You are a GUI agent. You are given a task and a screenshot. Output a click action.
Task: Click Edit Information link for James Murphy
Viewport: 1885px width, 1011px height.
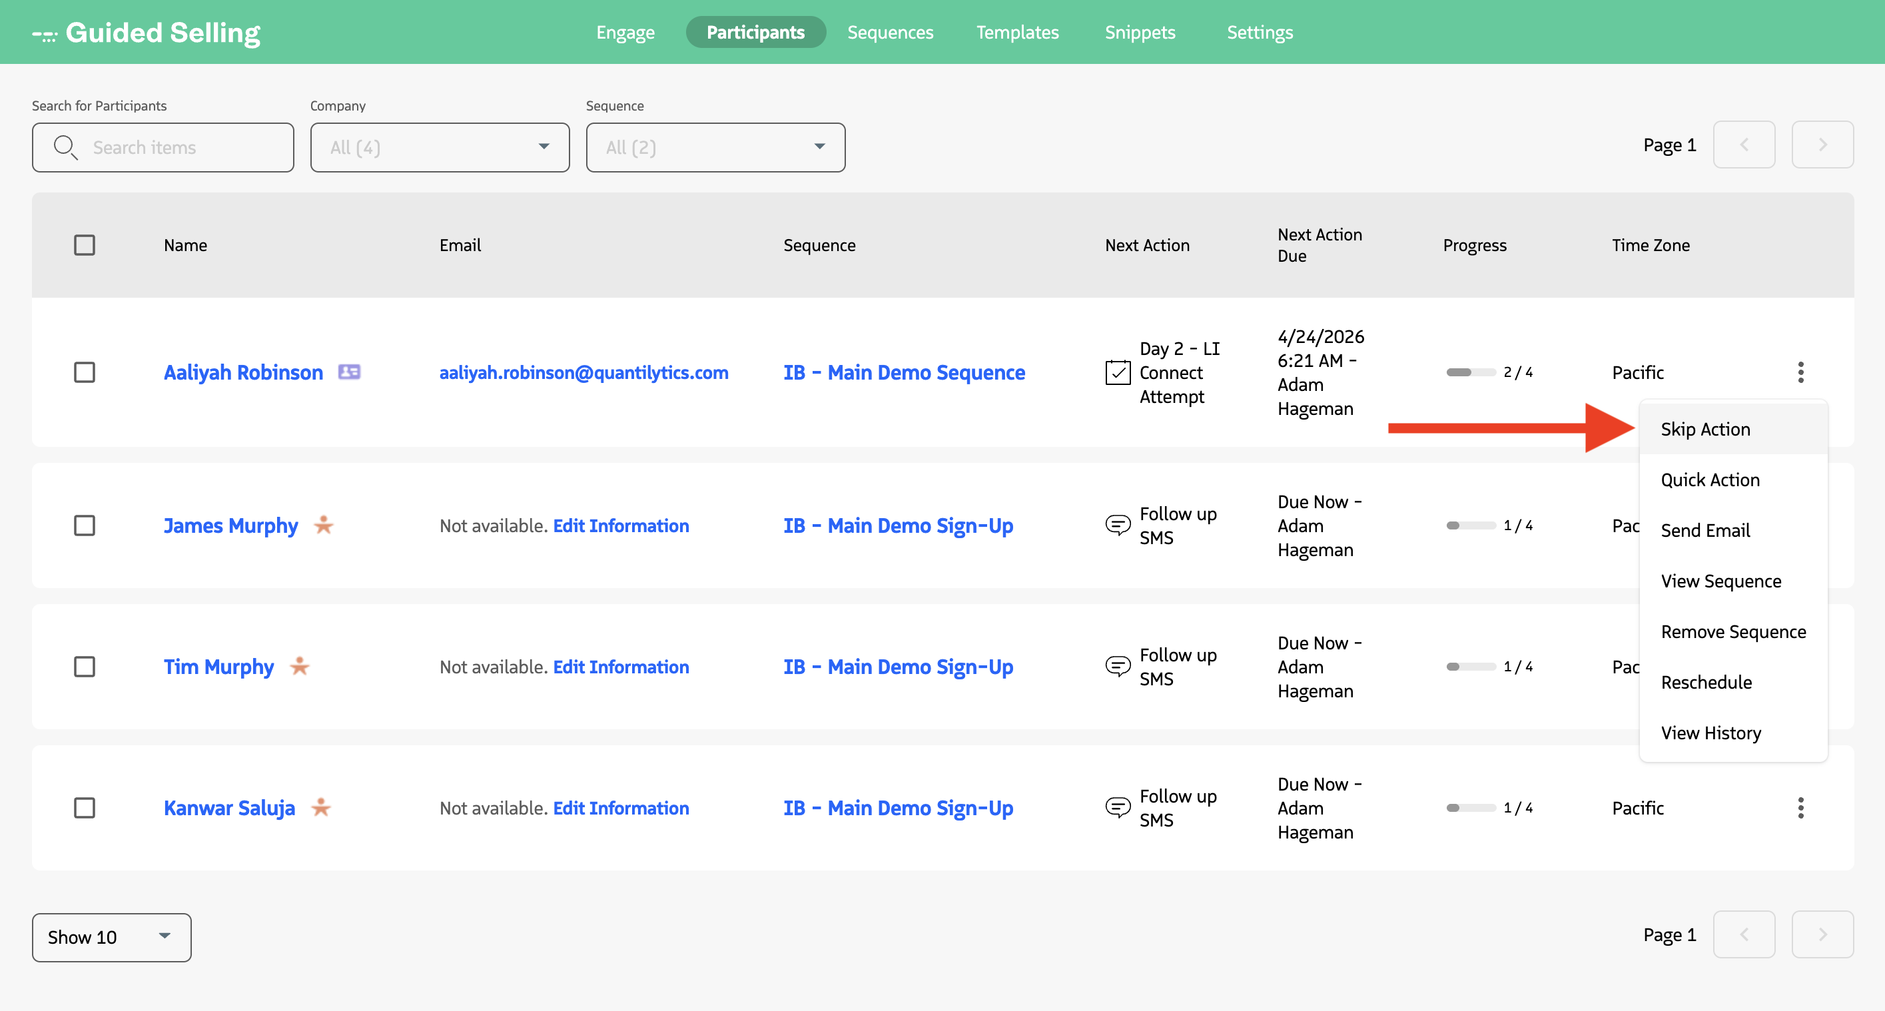point(621,525)
